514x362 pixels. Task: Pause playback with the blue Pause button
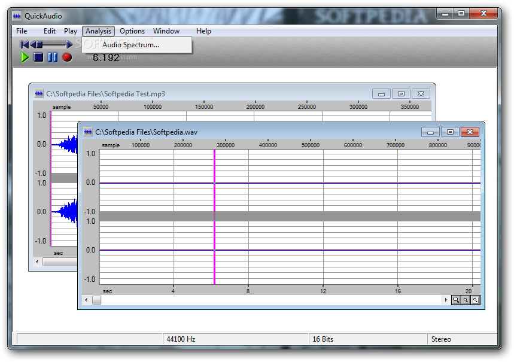(x=53, y=57)
